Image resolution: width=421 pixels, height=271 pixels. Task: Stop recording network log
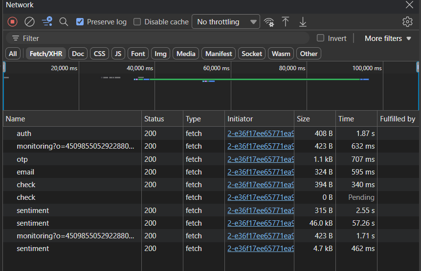[x=13, y=21]
